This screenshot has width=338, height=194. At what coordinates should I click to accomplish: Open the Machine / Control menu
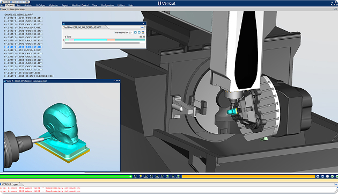tap(80, 5)
